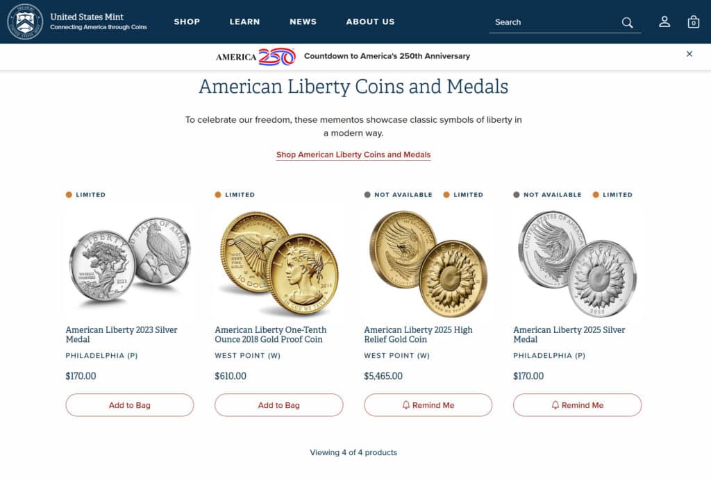
Task: Add the American Liberty 2023 Silver Medal to bag
Action: click(129, 404)
